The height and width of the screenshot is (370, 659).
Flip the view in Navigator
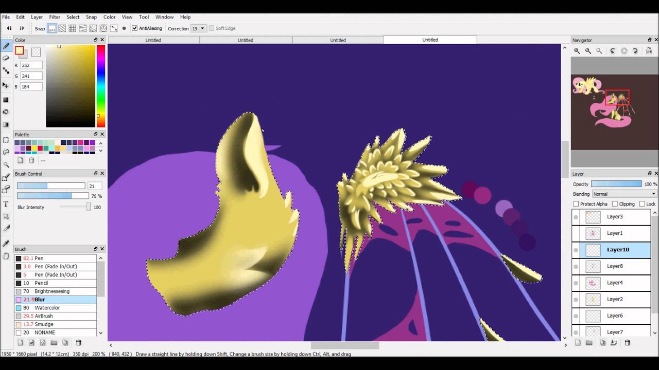(649, 51)
